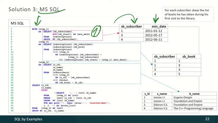Screen dimensions: 218x123
Task: Select "sb_subscriber" header in the min_date table
Action: (x=131, y=26)
